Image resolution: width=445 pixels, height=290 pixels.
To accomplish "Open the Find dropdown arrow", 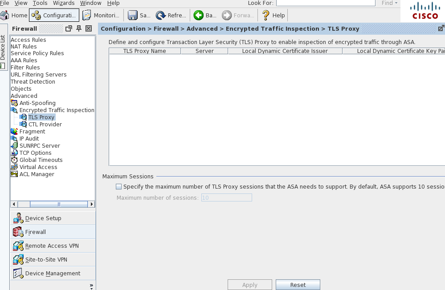I will [x=396, y=3].
